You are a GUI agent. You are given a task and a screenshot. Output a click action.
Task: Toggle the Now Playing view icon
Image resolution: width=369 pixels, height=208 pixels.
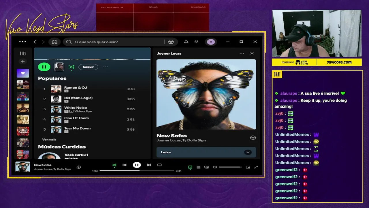click(x=190, y=167)
